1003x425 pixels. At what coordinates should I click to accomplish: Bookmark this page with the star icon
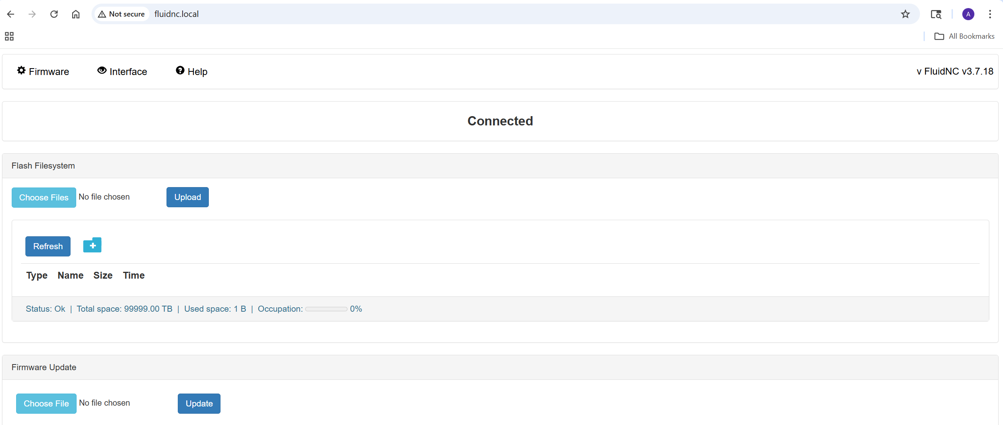(905, 14)
